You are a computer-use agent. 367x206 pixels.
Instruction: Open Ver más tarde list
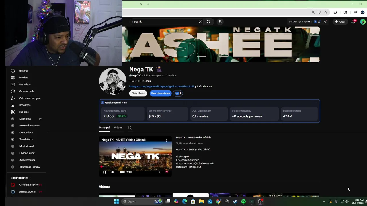click(x=26, y=91)
